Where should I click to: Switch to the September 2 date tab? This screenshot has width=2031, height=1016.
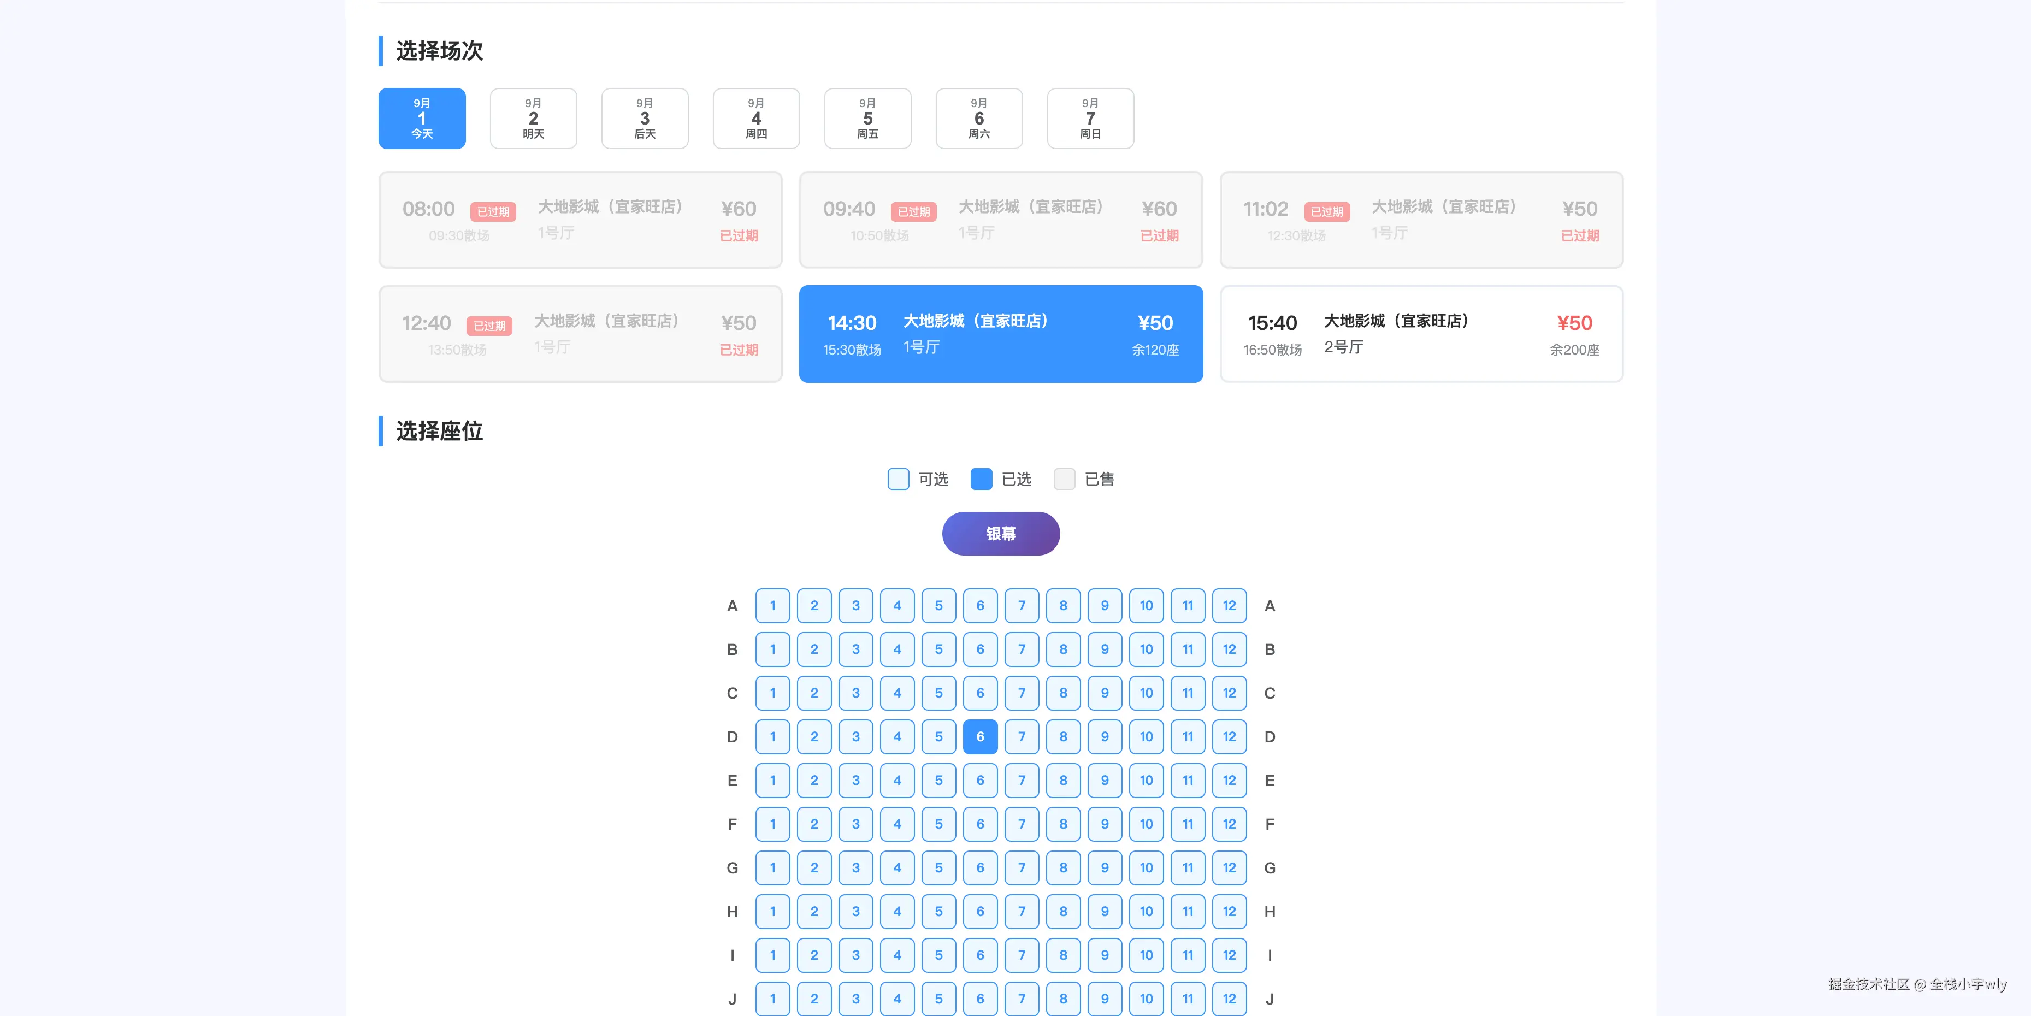click(x=533, y=118)
